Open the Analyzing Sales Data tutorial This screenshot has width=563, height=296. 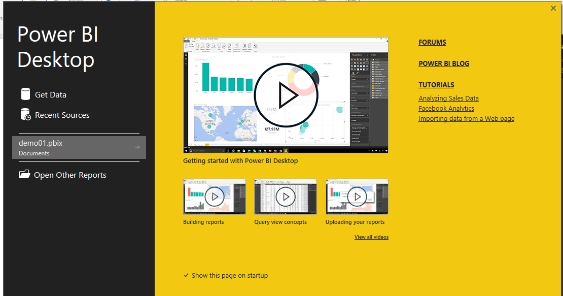click(x=448, y=98)
